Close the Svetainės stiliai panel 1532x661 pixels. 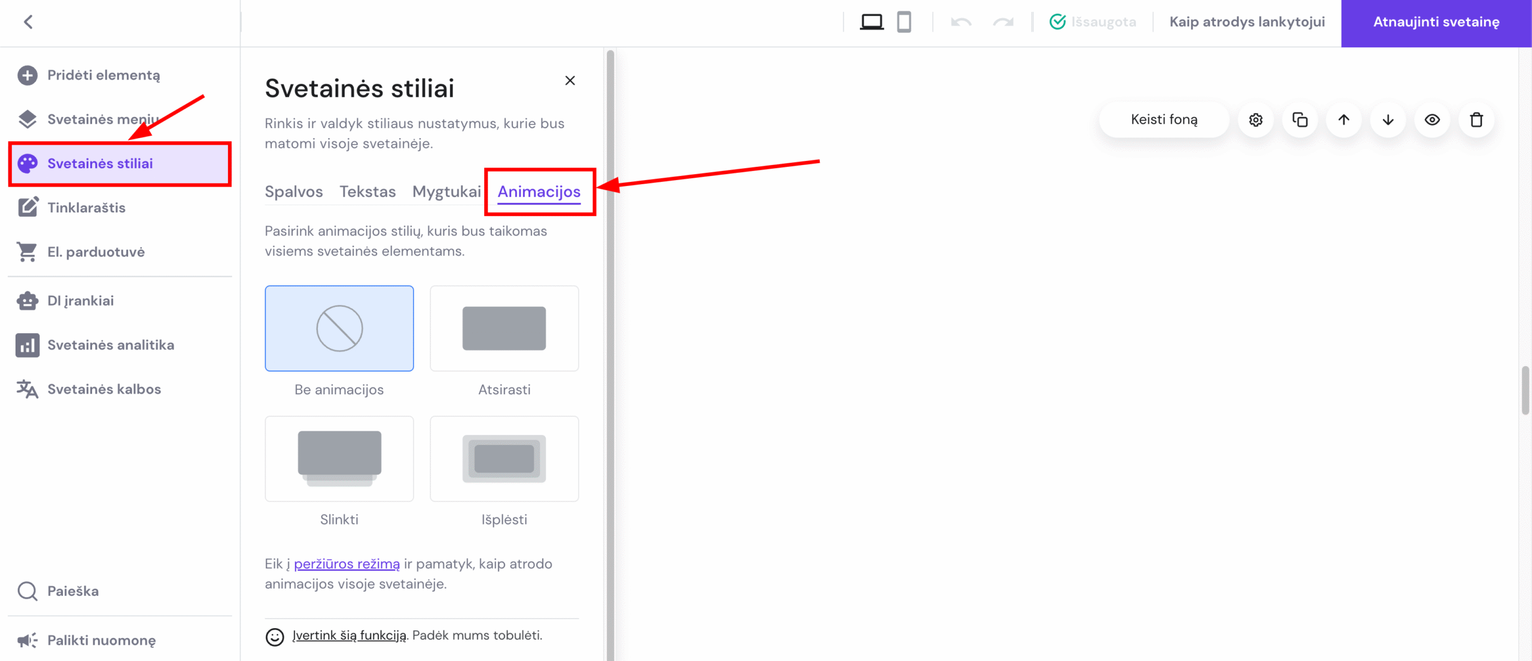click(570, 81)
